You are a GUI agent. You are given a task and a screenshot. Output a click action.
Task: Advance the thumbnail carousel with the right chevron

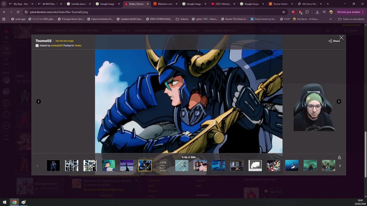click(340, 166)
